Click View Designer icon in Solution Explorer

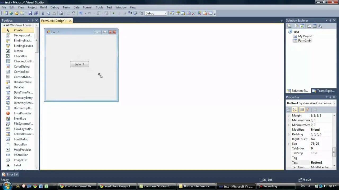tap(314, 26)
